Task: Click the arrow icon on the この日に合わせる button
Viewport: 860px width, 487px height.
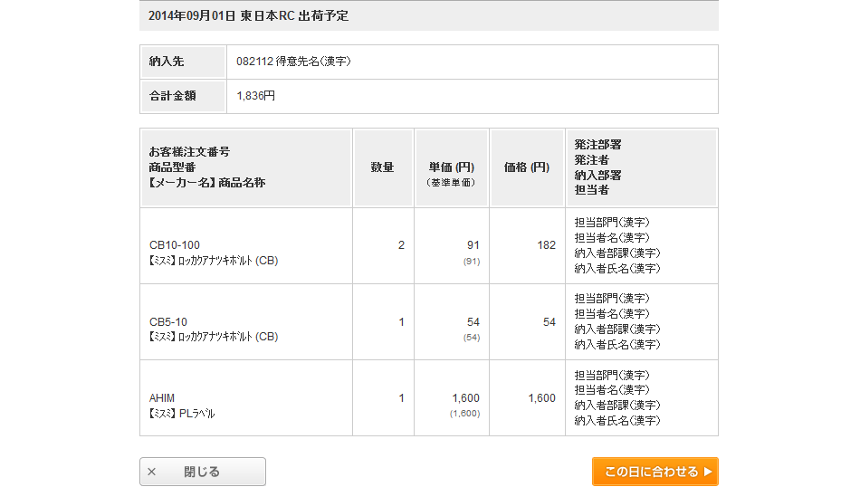Action: 708,472
